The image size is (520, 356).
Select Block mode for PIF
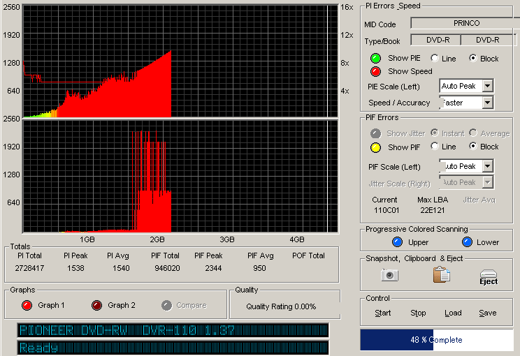click(473, 146)
